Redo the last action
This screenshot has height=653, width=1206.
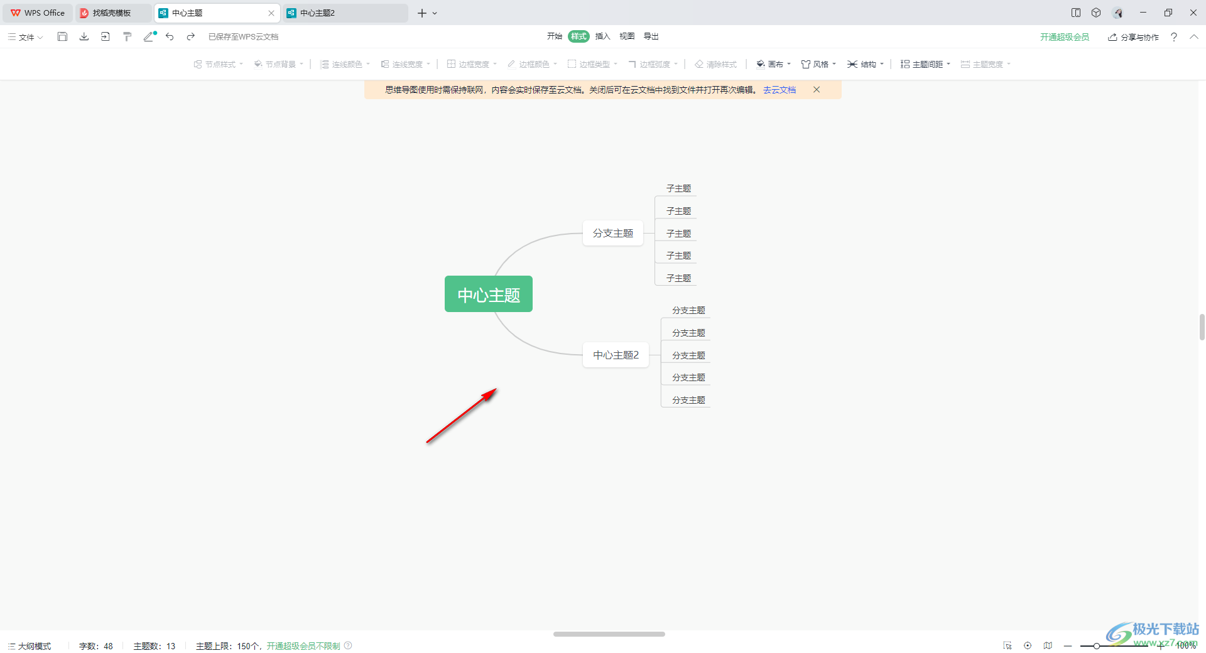[191, 36]
